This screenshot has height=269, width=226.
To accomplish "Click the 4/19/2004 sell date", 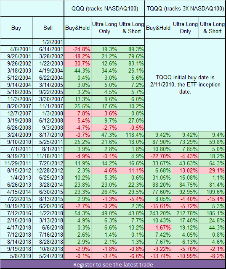I will [48, 71].
